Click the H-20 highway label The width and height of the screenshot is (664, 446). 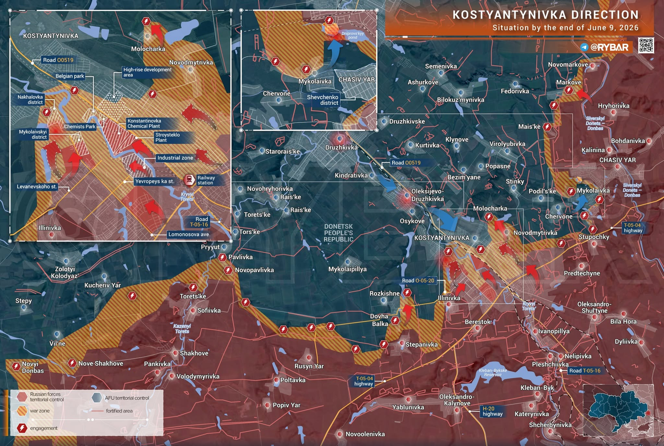(493, 411)
